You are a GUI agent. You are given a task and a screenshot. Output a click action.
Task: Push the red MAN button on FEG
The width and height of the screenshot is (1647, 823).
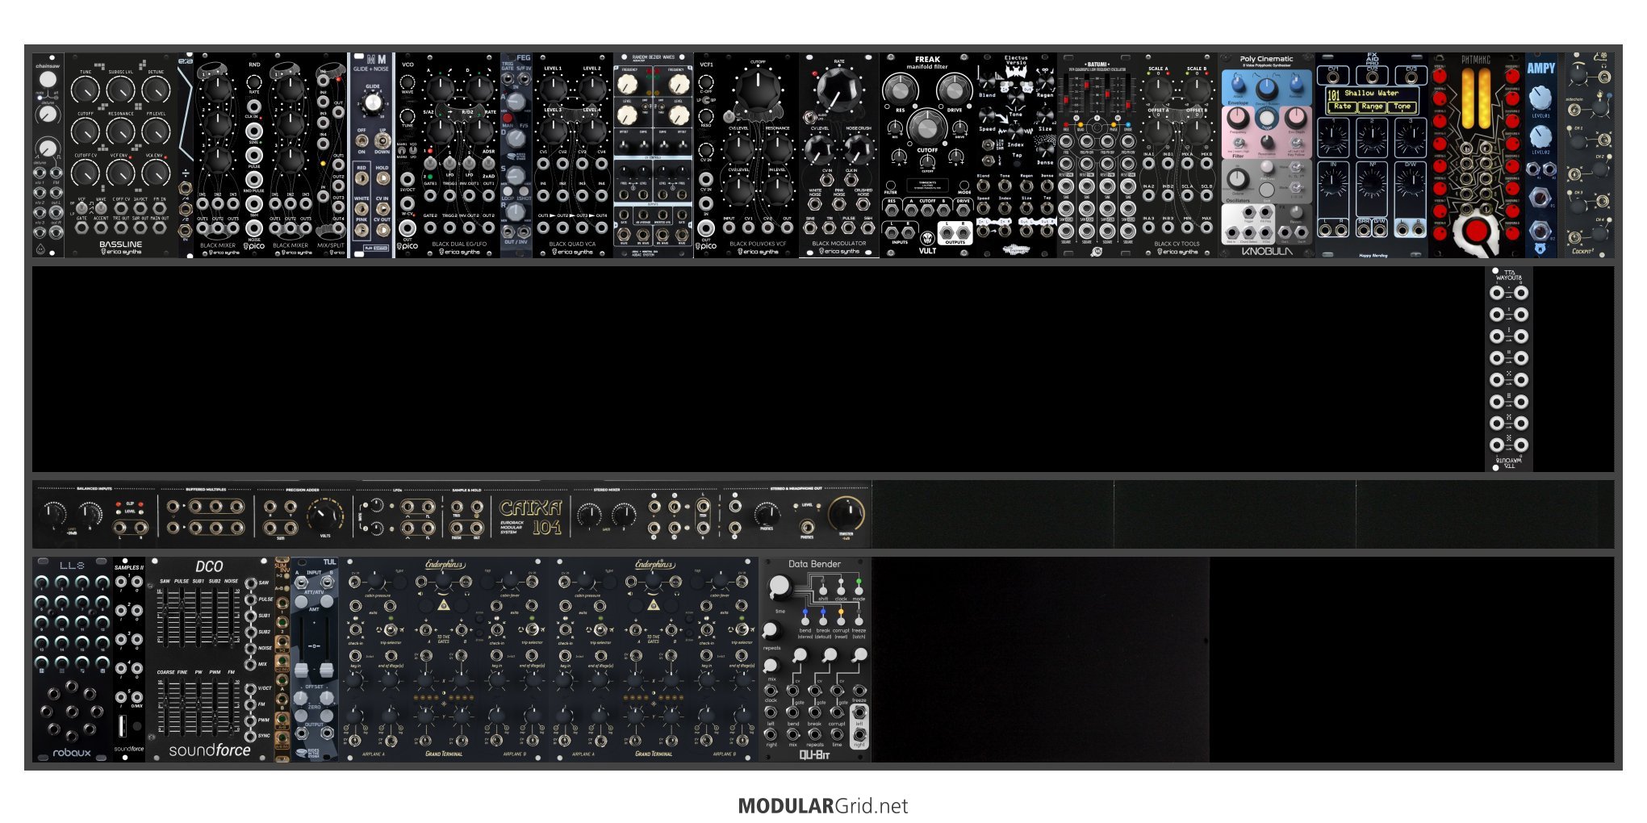[508, 118]
